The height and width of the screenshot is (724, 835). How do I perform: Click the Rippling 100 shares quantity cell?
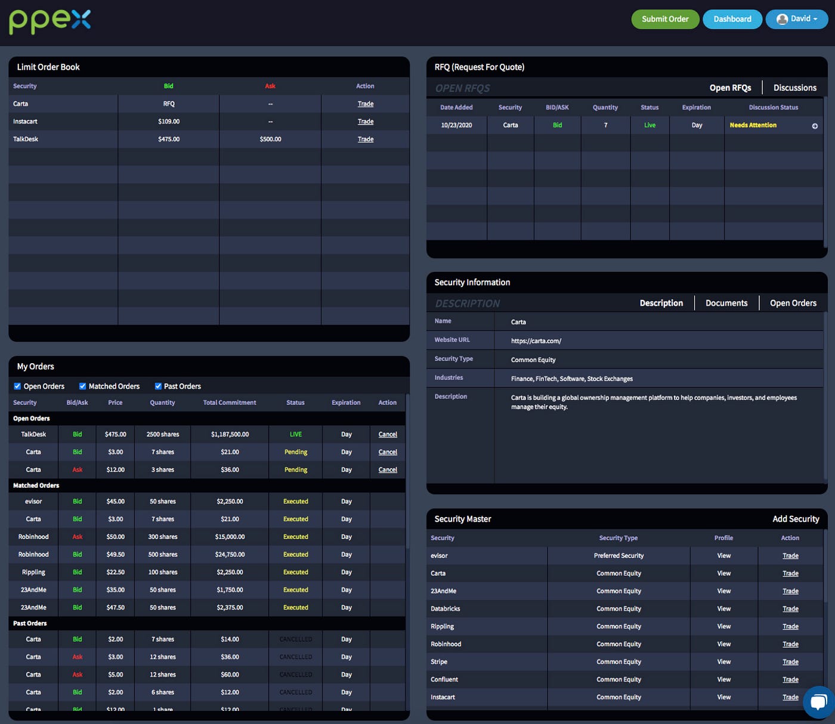tap(163, 572)
